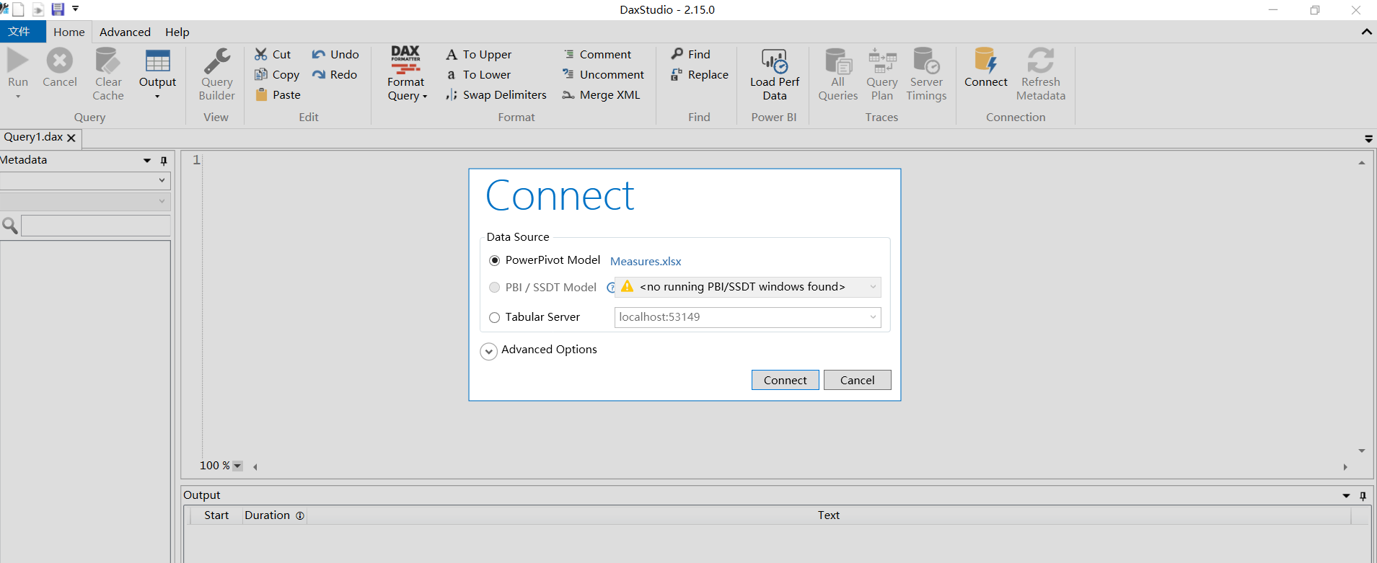Select the PowerPivot Model radio button
Image resolution: width=1377 pixels, height=563 pixels.
[x=494, y=260]
